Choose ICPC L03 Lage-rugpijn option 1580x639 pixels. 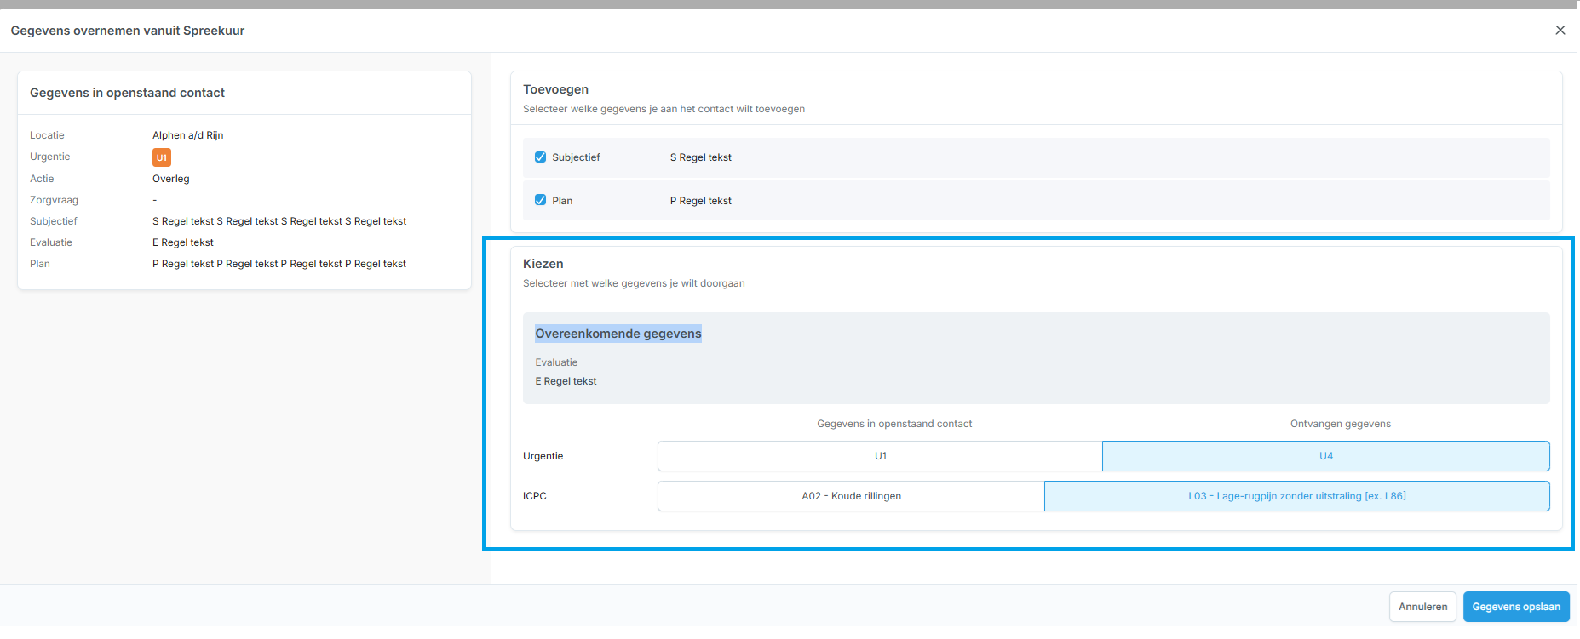[1297, 496]
